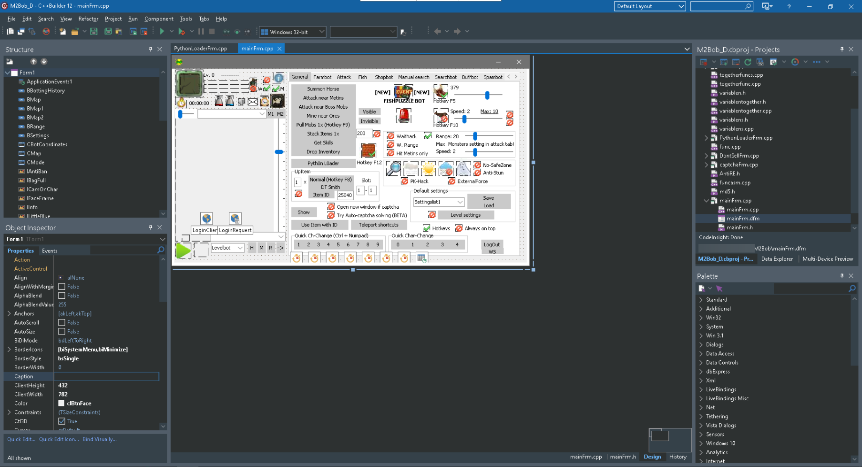This screenshot has height=467, width=862.
Task: Click the Palette search icon
Action: (x=852, y=289)
